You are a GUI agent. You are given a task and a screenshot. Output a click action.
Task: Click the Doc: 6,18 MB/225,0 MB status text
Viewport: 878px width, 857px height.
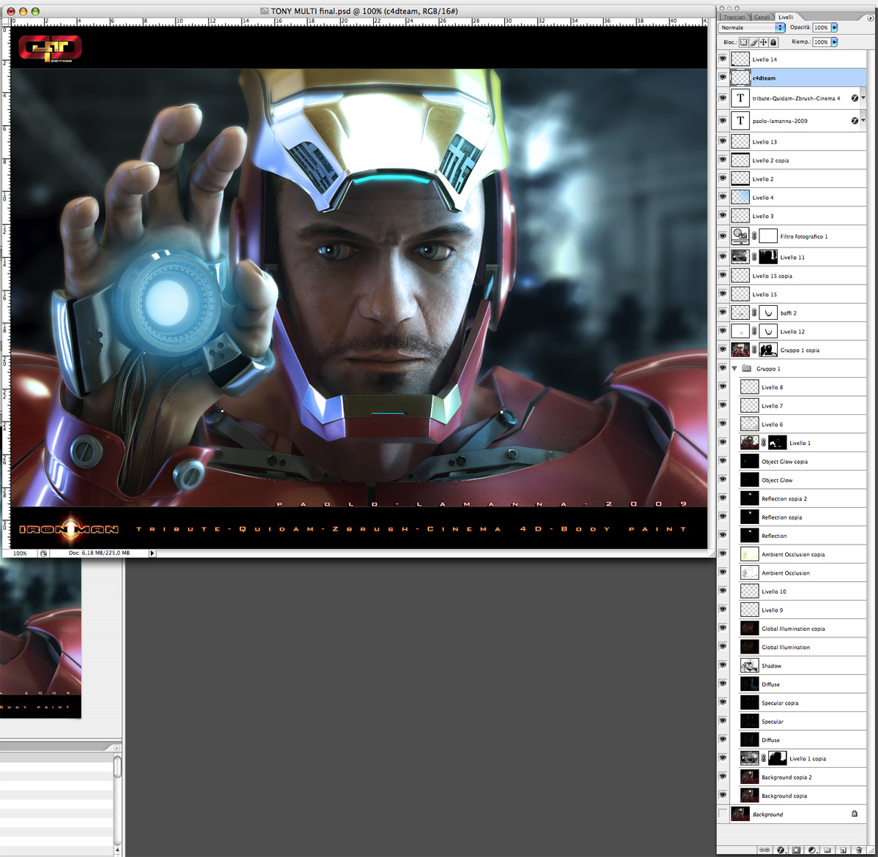[99, 553]
